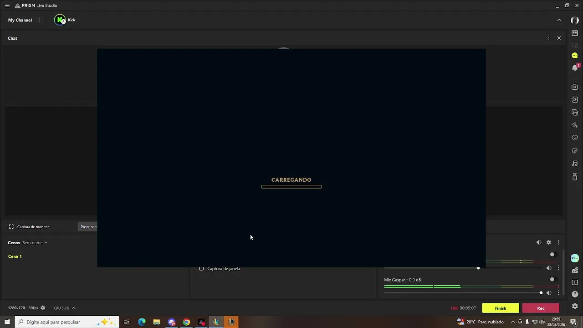Image resolution: width=583 pixels, height=328 pixels.
Task: Open the Kick channel entry
Action: [65, 20]
